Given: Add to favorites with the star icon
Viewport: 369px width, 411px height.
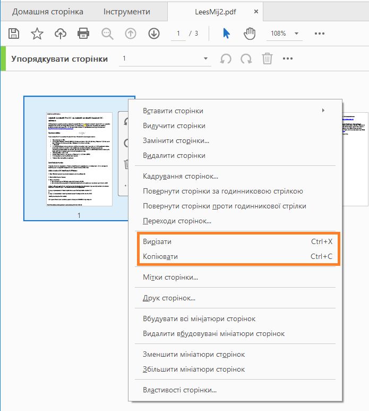Looking at the screenshot, I should click(x=37, y=33).
